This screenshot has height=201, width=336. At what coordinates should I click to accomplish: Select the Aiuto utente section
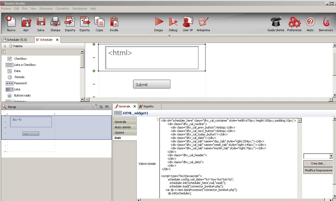tap(125, 127)
